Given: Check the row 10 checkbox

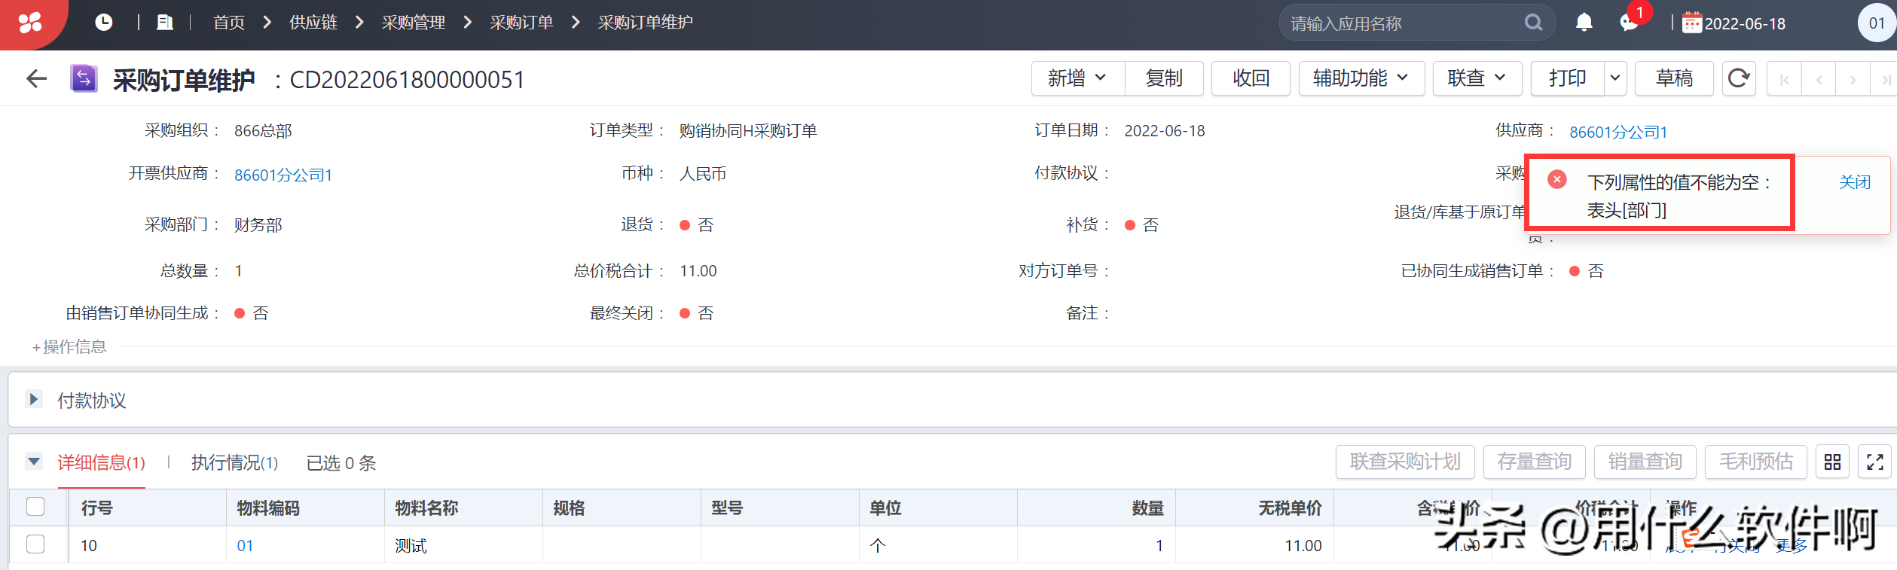Looking at the screenshot, I should point(35,544).
